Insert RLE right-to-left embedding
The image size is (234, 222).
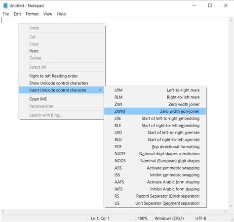(155, 125)
